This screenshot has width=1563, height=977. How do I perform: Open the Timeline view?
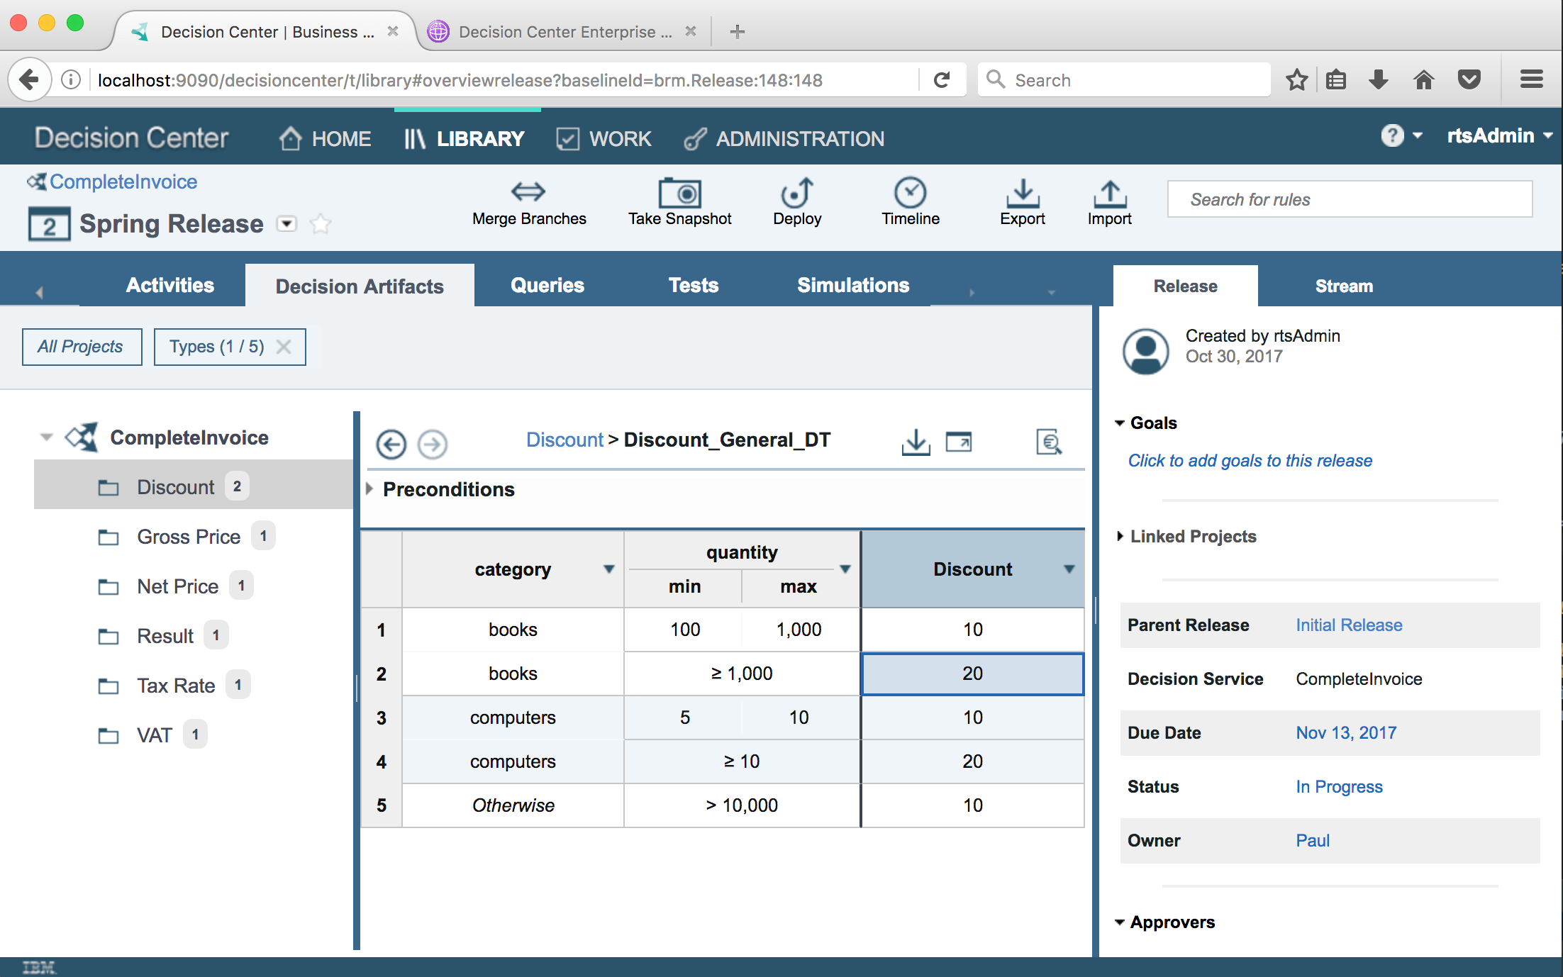[910, 193]
